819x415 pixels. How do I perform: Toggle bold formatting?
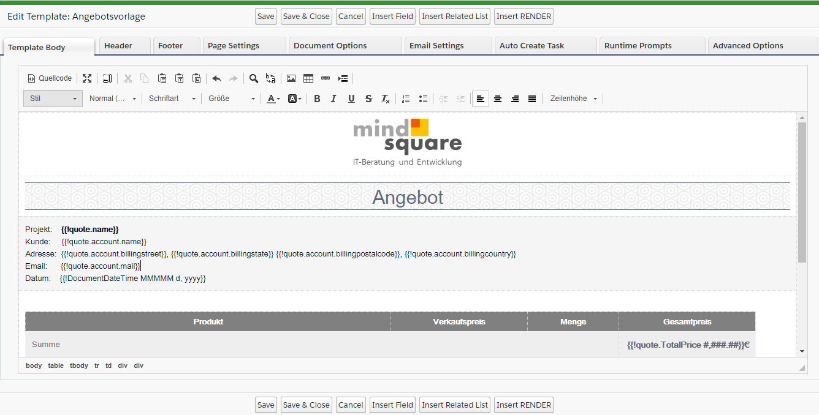pyautogui.click(x=317, y=99)
